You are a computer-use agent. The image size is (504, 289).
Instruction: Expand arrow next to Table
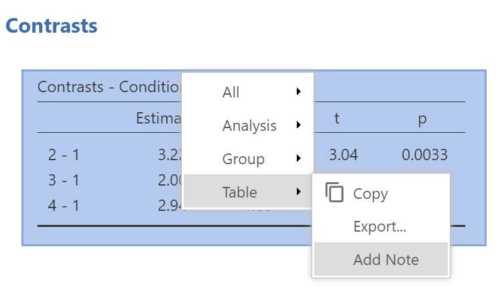click(x=299, y=192)
